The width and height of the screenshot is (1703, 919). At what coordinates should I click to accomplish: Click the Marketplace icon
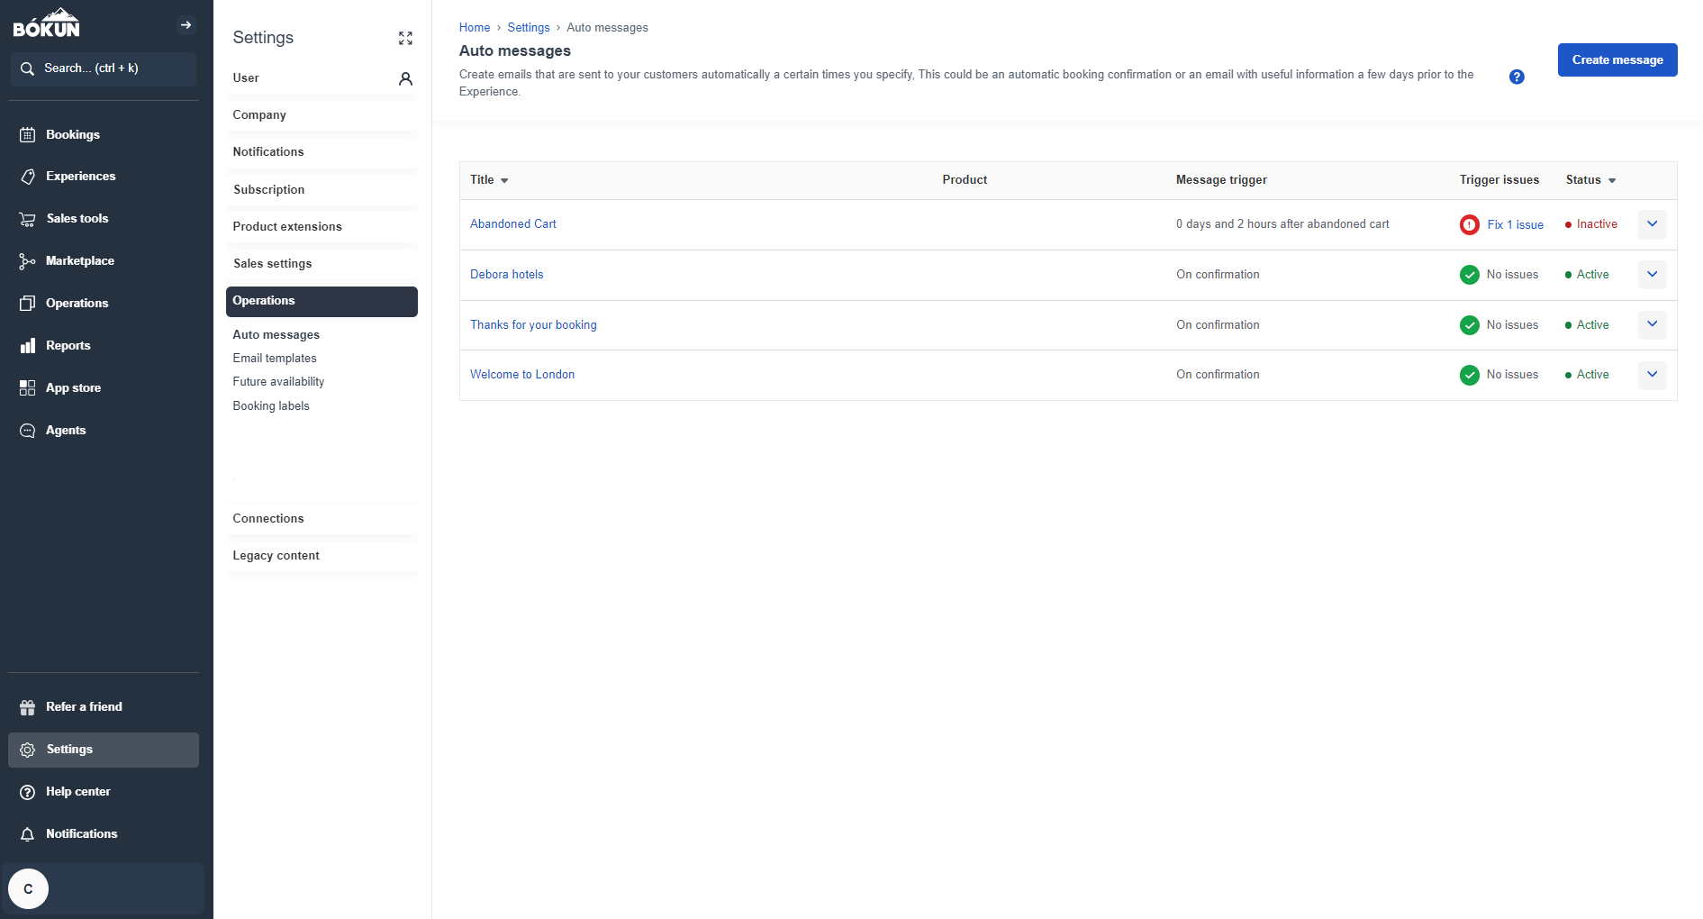click(x=27, y=260)
